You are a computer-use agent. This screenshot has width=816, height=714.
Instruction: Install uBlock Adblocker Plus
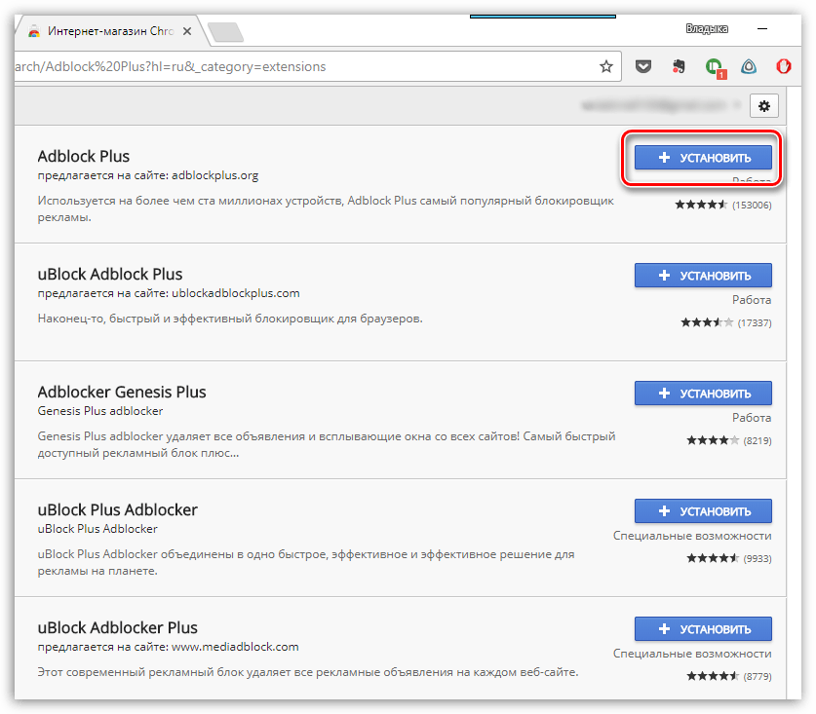pos(703,628)
